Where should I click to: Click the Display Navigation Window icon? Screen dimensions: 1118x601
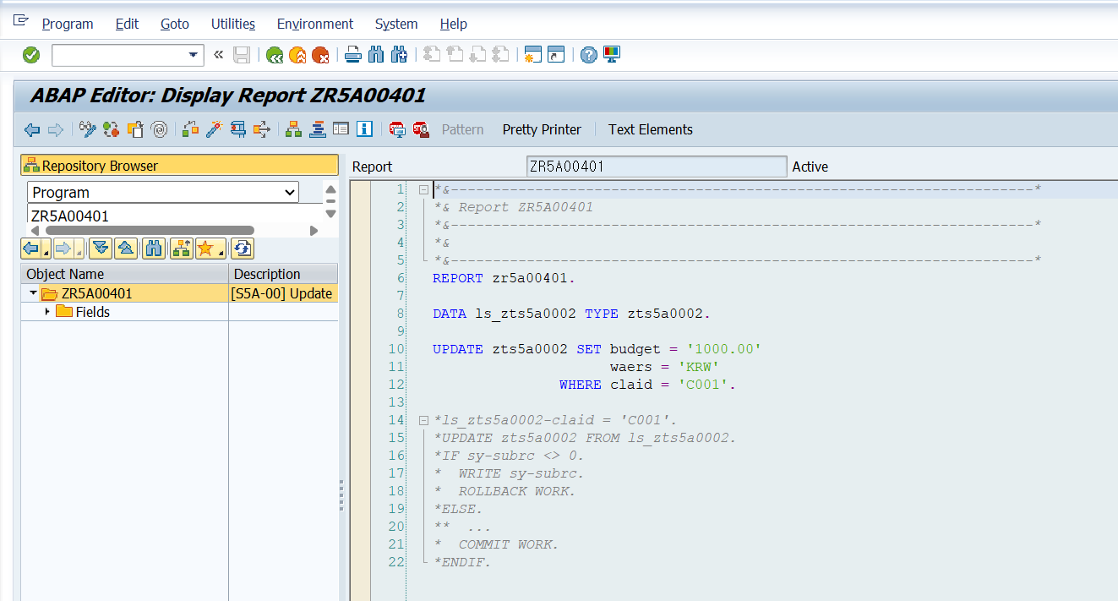click(318, 129)
